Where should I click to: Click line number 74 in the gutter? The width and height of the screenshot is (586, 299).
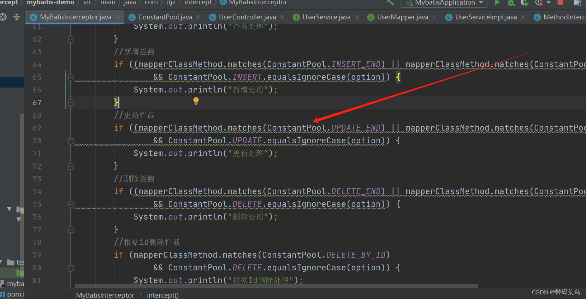coord(37,192)
